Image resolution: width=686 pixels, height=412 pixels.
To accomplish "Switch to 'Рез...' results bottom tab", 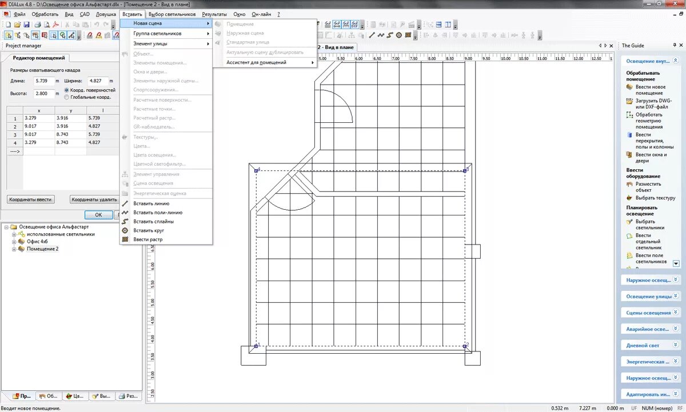I will point(128,396).
